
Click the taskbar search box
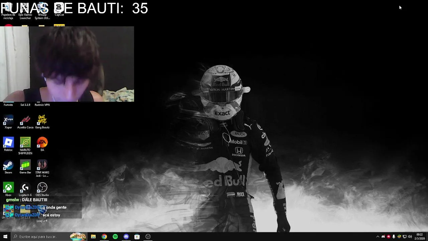tap(49, 237)
